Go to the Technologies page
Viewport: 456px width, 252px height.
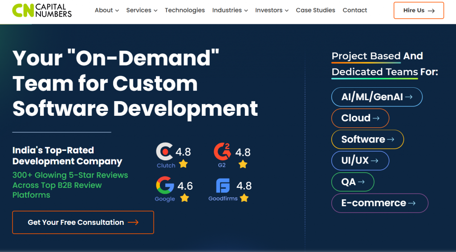[x=185, y=10]
